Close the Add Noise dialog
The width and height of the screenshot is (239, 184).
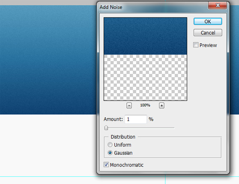[218, 5]
